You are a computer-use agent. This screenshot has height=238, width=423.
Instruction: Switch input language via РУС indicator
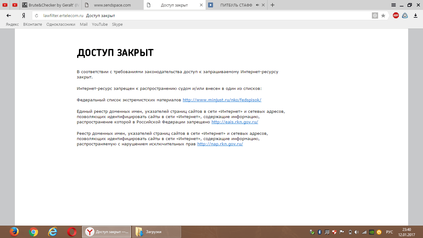coord(390,232)
